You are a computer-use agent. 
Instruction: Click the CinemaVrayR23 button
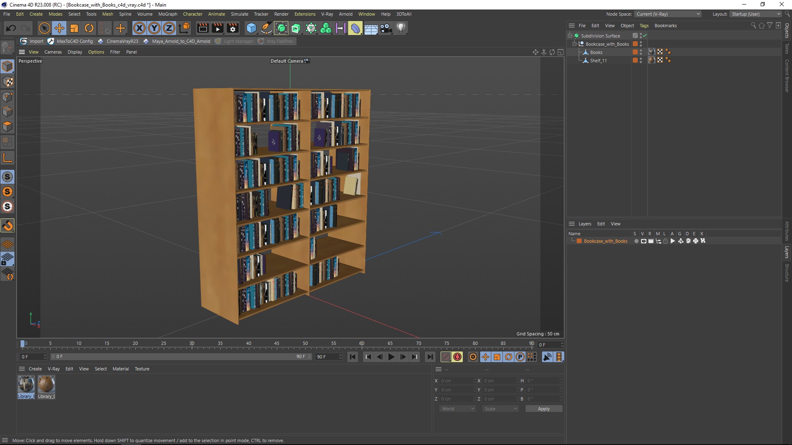point(118,41)
